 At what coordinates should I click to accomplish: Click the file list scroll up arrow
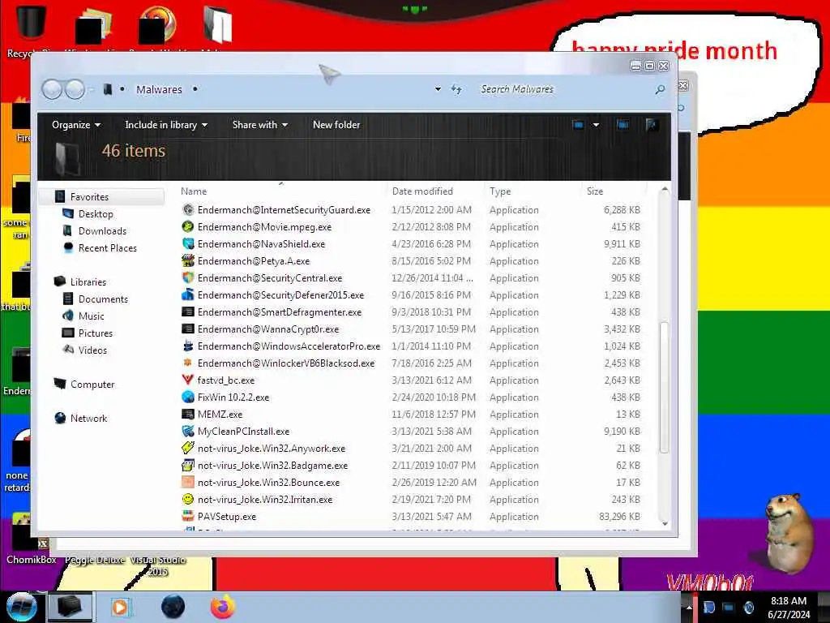(665, 190)
